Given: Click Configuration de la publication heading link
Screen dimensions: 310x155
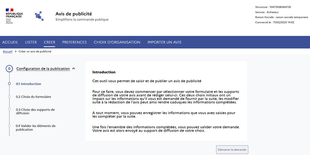Looking at the screenshot, I should coord(43,69).
